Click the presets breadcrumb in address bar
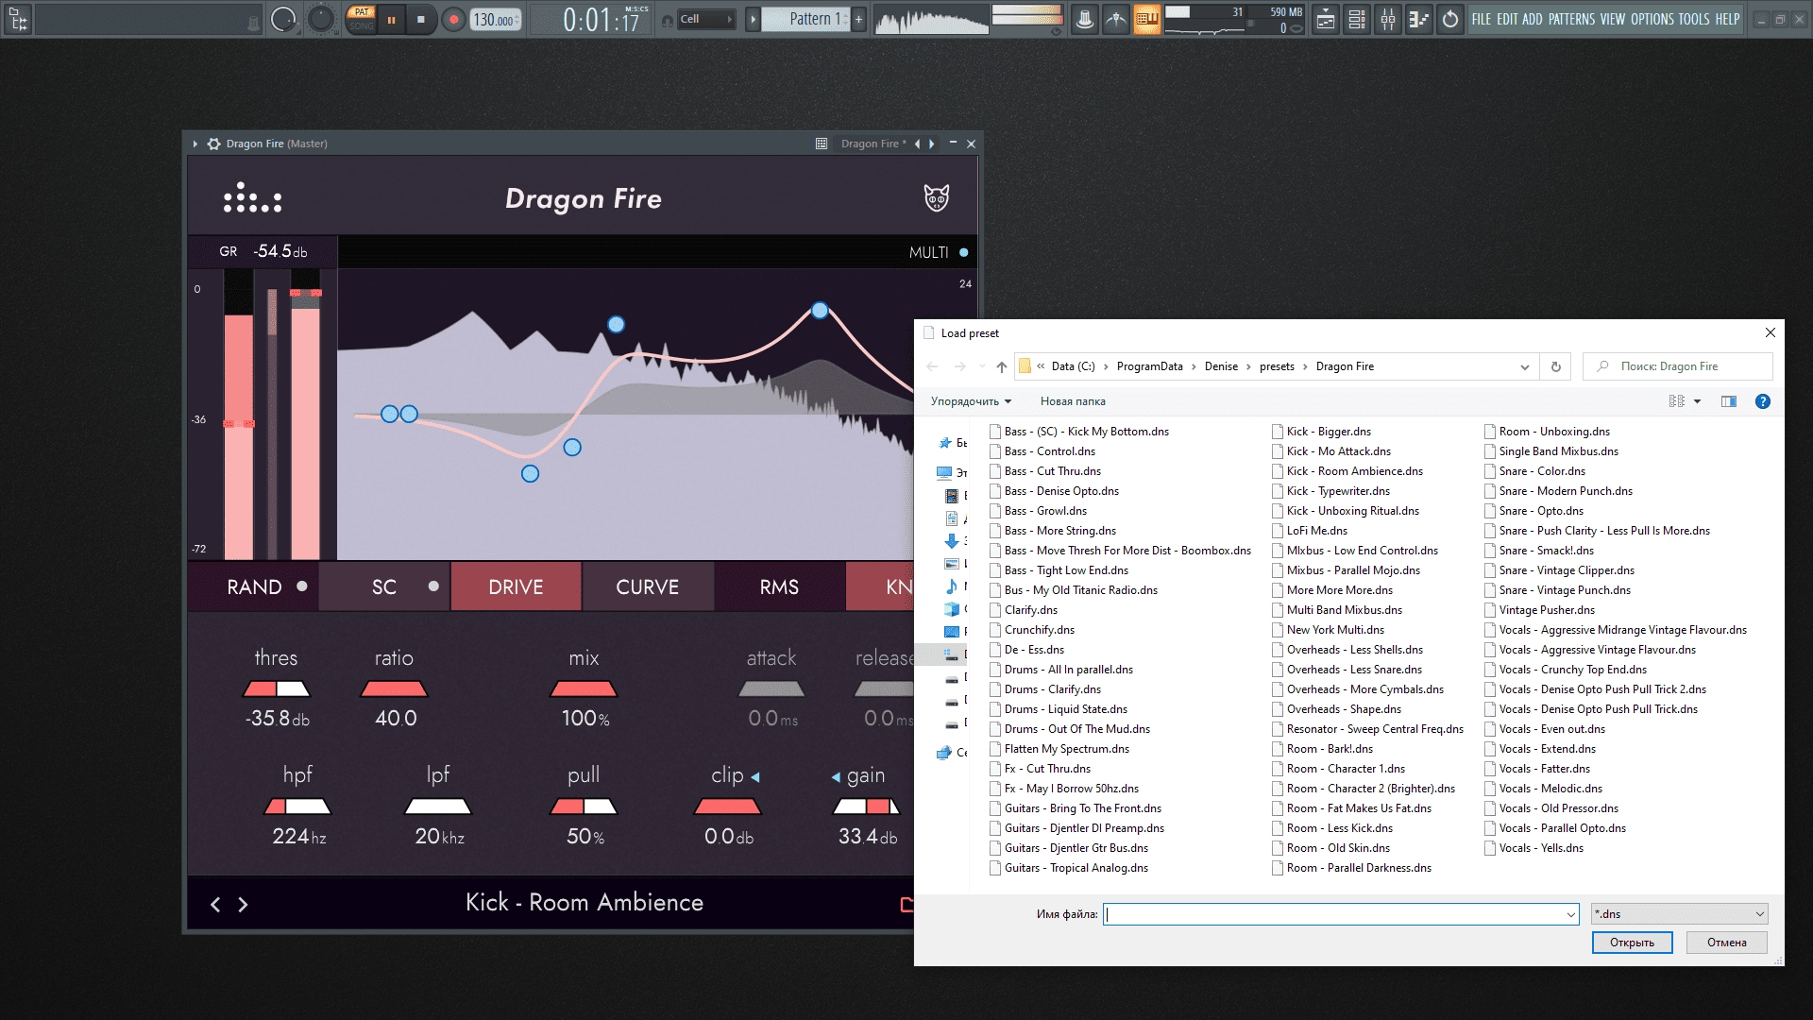Screen dimensions: 1813x1020 pos(1277,366)
